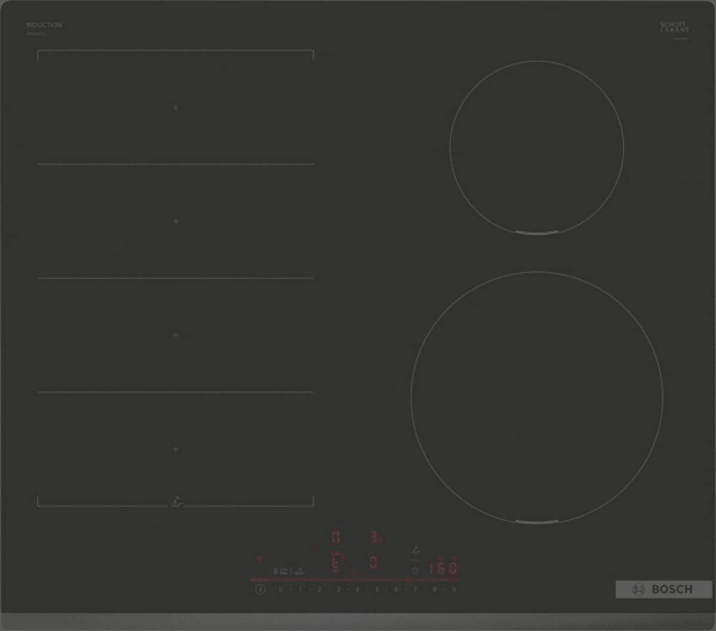Tap the frying sensor symbol above timer

[x=415, y=550]
